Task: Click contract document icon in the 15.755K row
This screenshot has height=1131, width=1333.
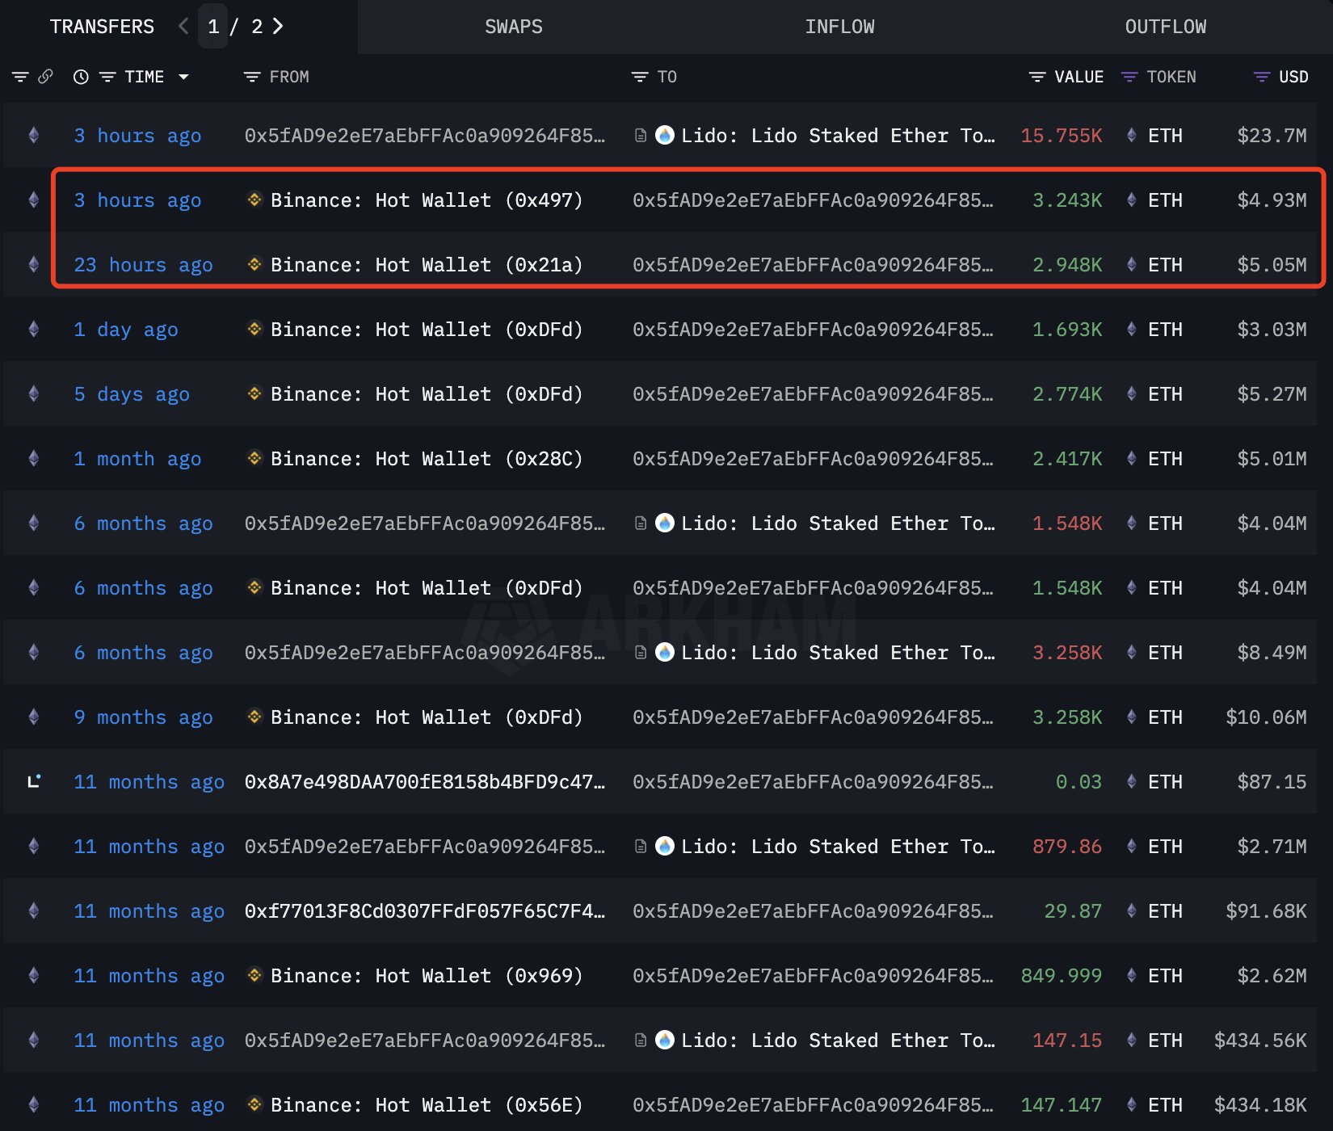Action: (641, 136)
